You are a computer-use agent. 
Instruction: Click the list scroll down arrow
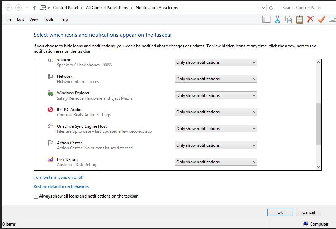click(318, 167)
